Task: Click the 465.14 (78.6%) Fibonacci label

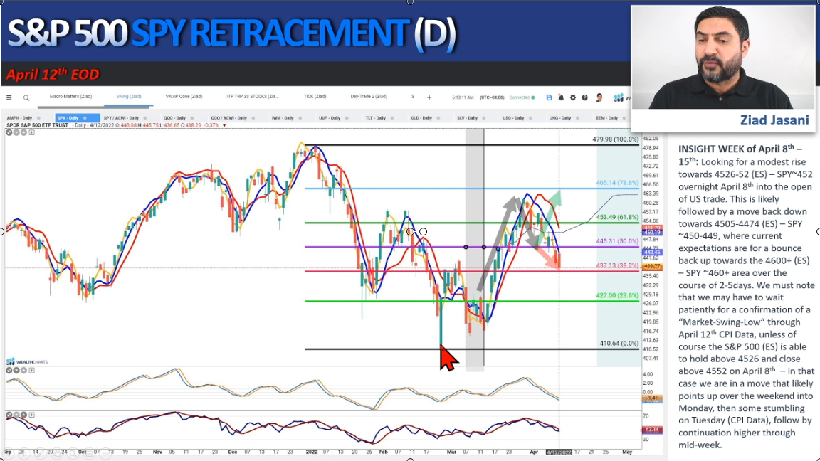Action: click(617, 183)
